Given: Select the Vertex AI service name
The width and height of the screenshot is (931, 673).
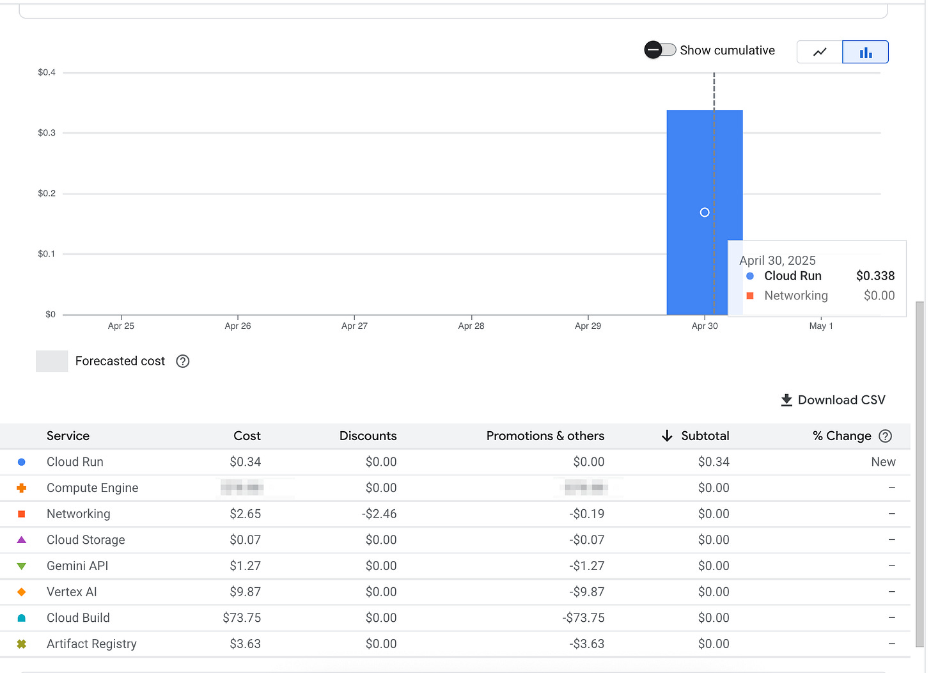Looking at the screenshot, I should click(72, 592).
